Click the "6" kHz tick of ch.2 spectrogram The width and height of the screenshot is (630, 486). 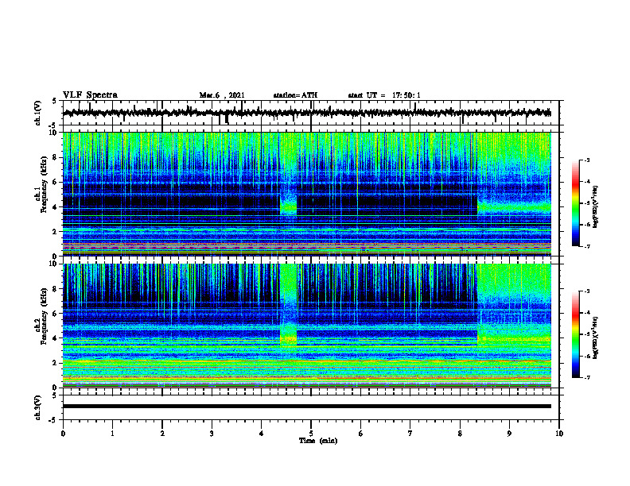[x=56, y=314]
